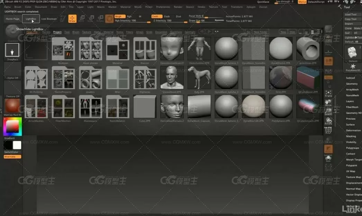Viewport: 362px width, 216px height.
Task: Switch to the Texture tab in LightBox
Action: [87, 32]
